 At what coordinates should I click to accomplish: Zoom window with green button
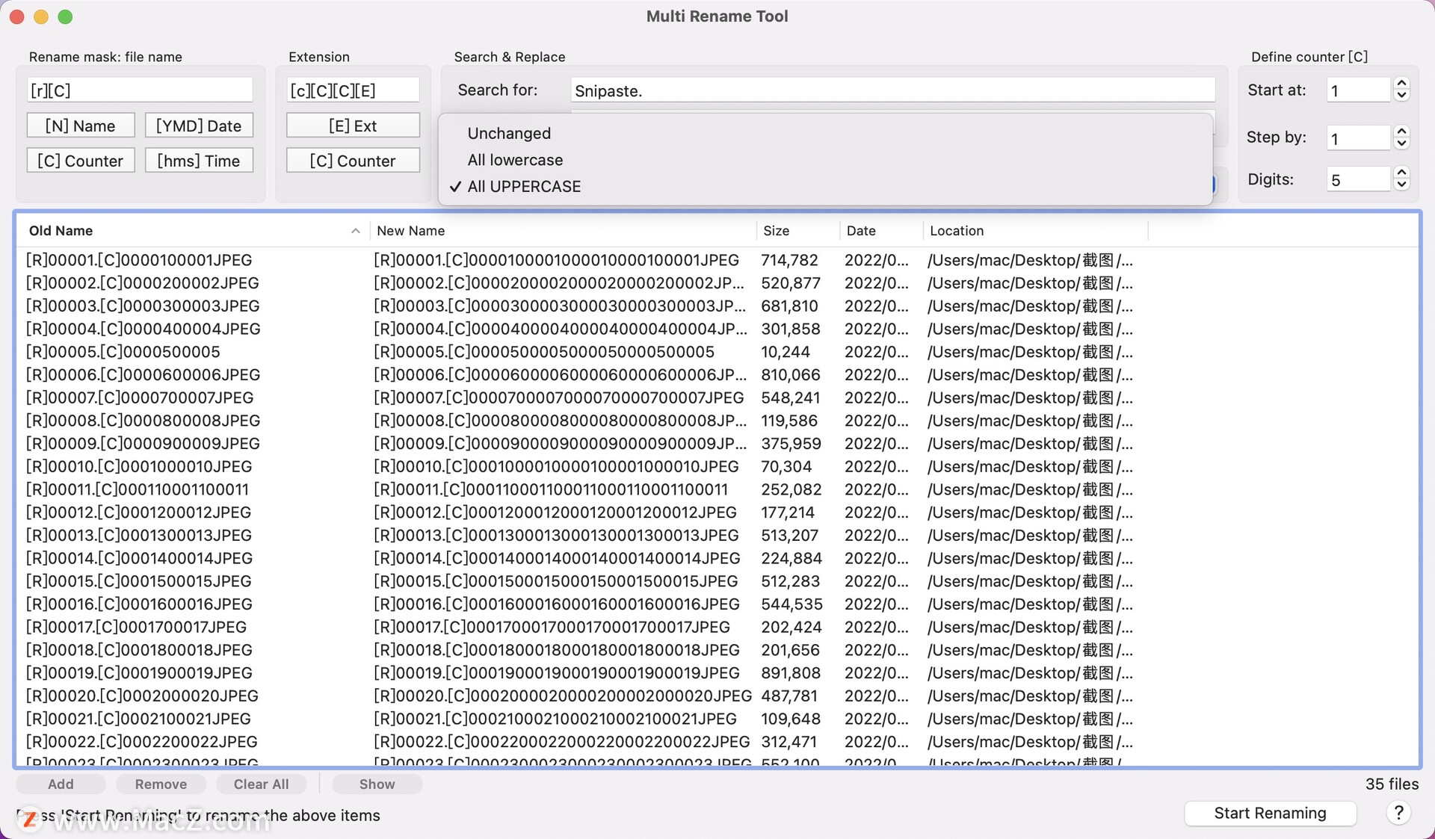[x=65, y=16]
